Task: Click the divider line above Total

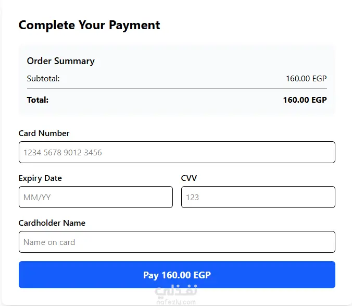Action: pyautogui.click(x=177, y=89)
